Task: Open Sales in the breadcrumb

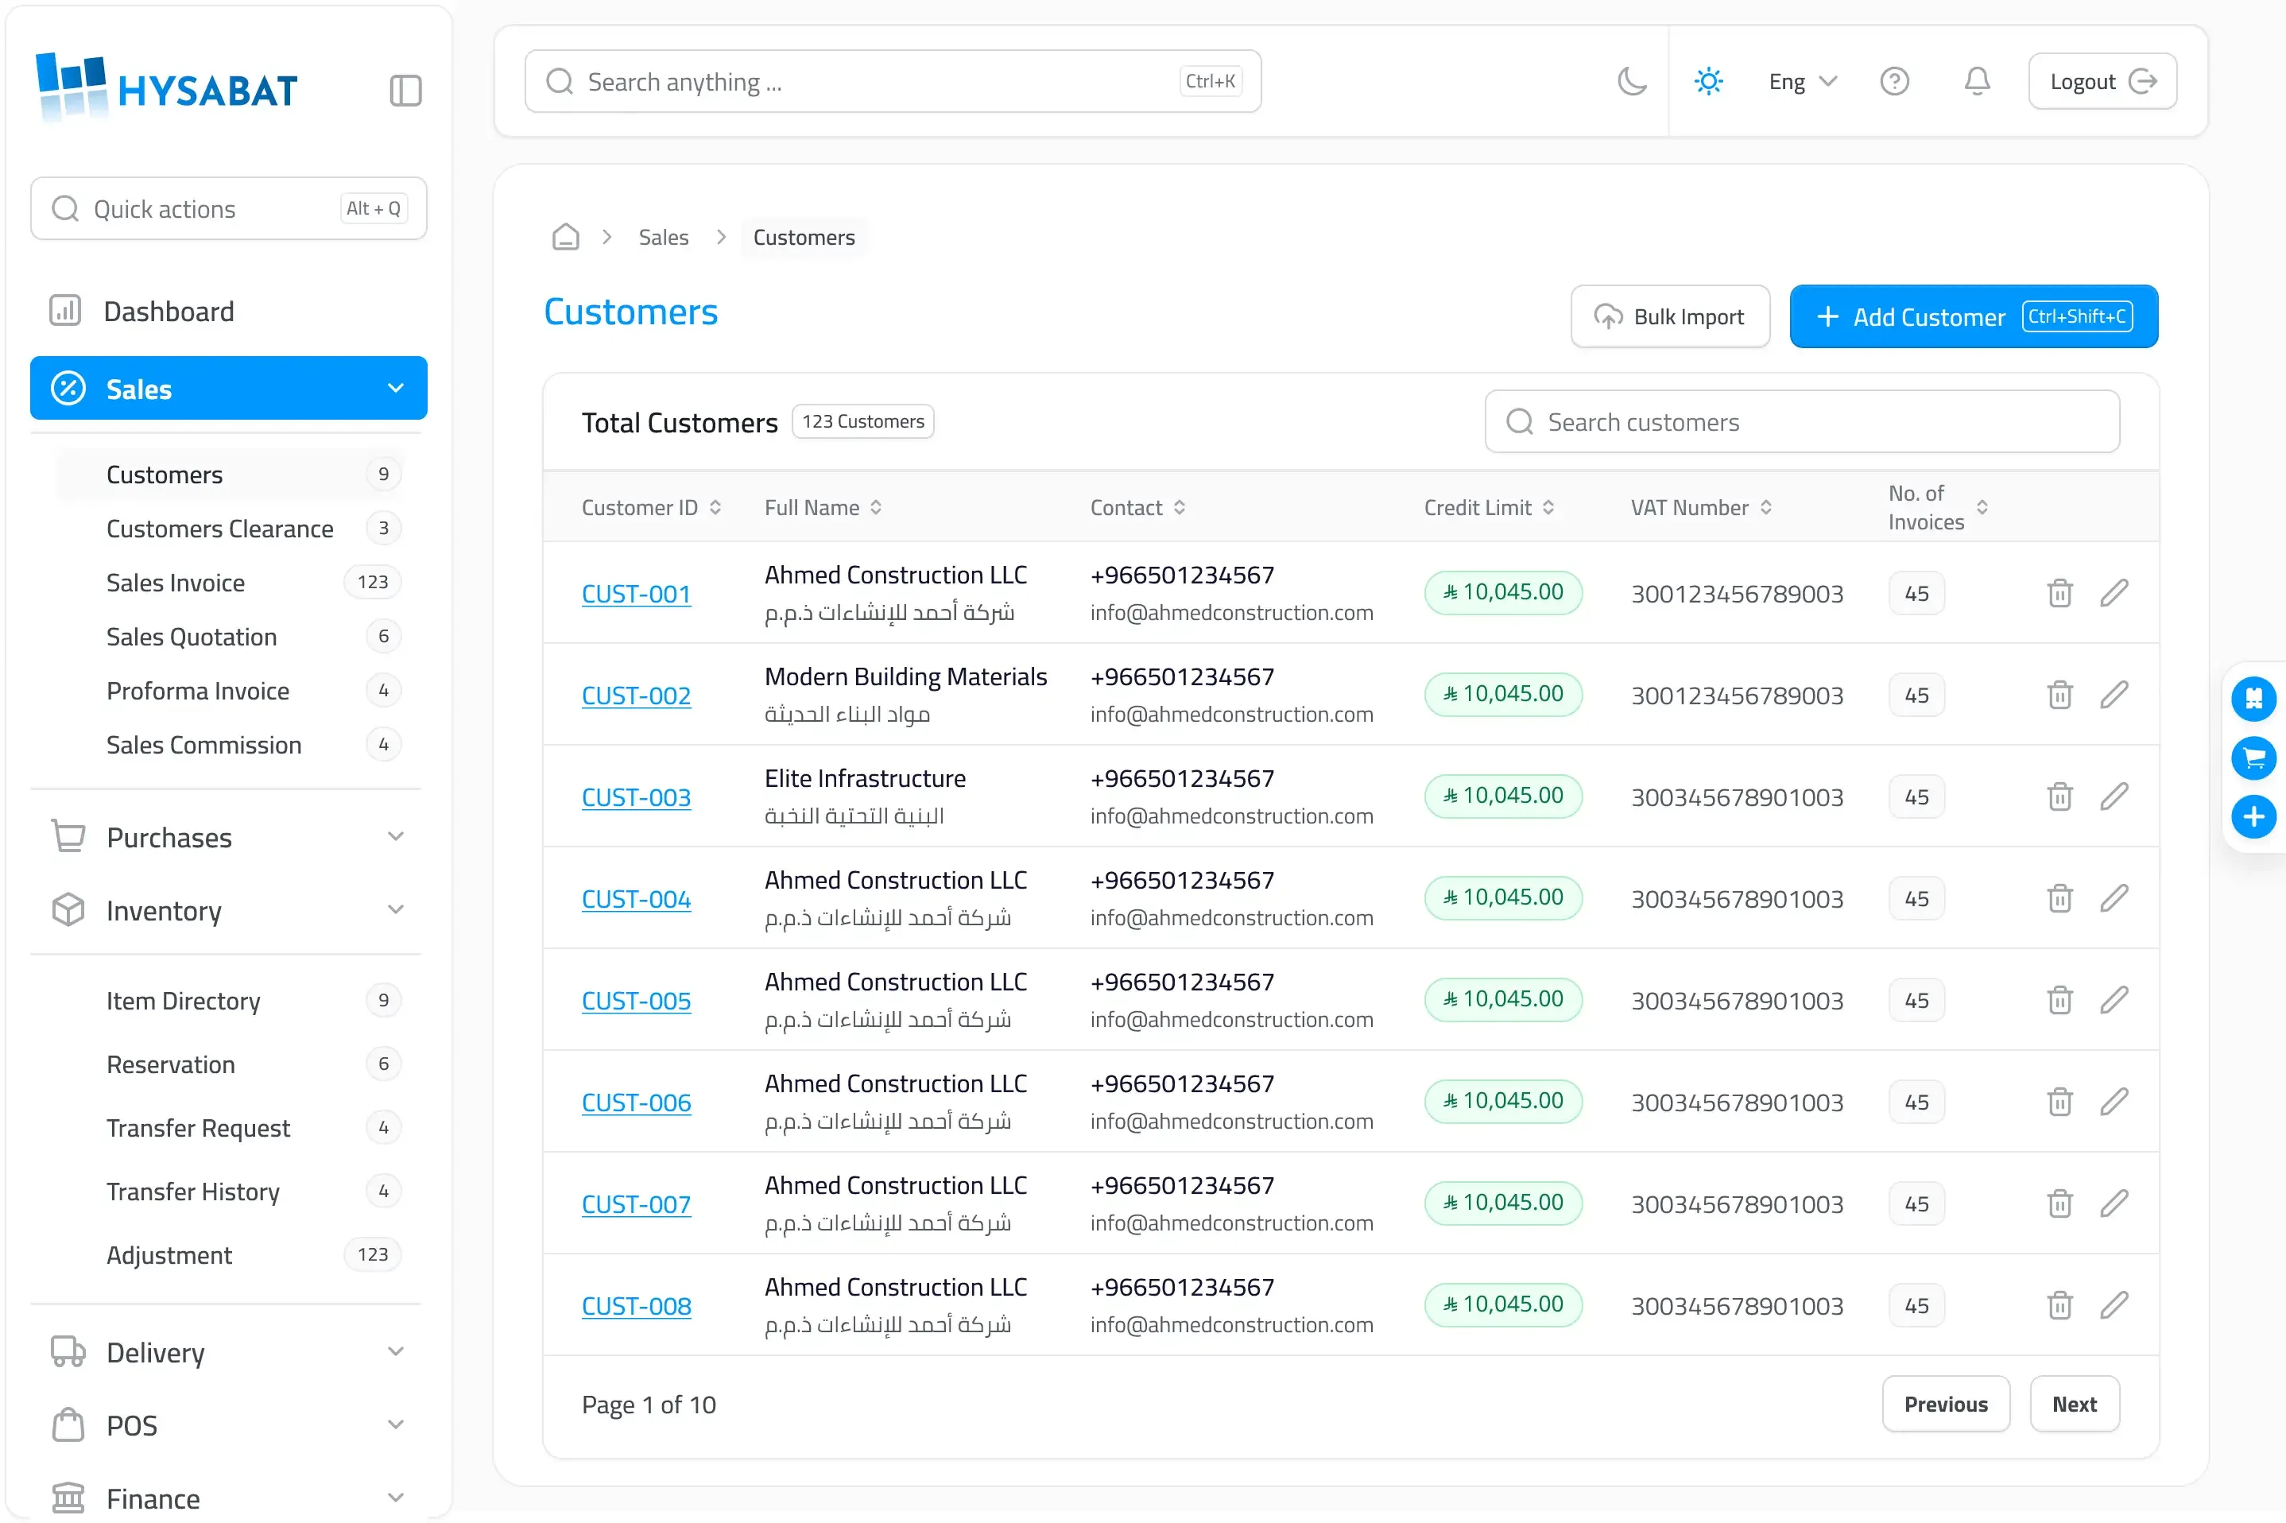Action: (x=663, y=237)
